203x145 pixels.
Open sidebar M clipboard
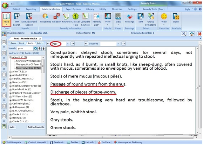tap(4, 42)
